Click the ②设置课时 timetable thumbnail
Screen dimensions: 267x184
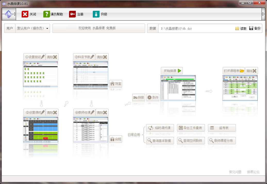coord(40,130)
